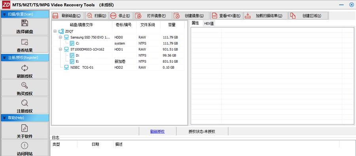Click the 容量 column header
This screenshot has height=156, width=356.
tap(172, 25)
